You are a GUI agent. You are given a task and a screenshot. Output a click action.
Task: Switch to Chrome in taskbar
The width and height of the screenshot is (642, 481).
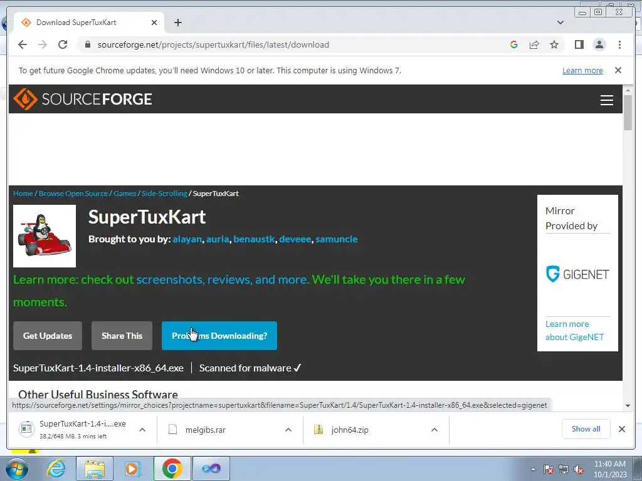(172, 468)
